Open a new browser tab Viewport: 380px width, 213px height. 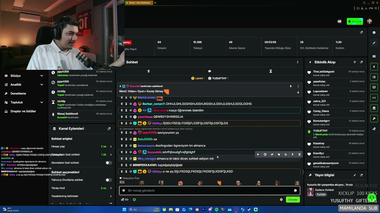(x=155, y=3)
